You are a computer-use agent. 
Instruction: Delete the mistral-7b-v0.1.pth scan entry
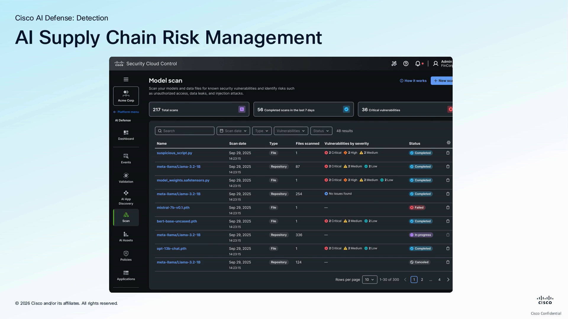coord(448,208)
